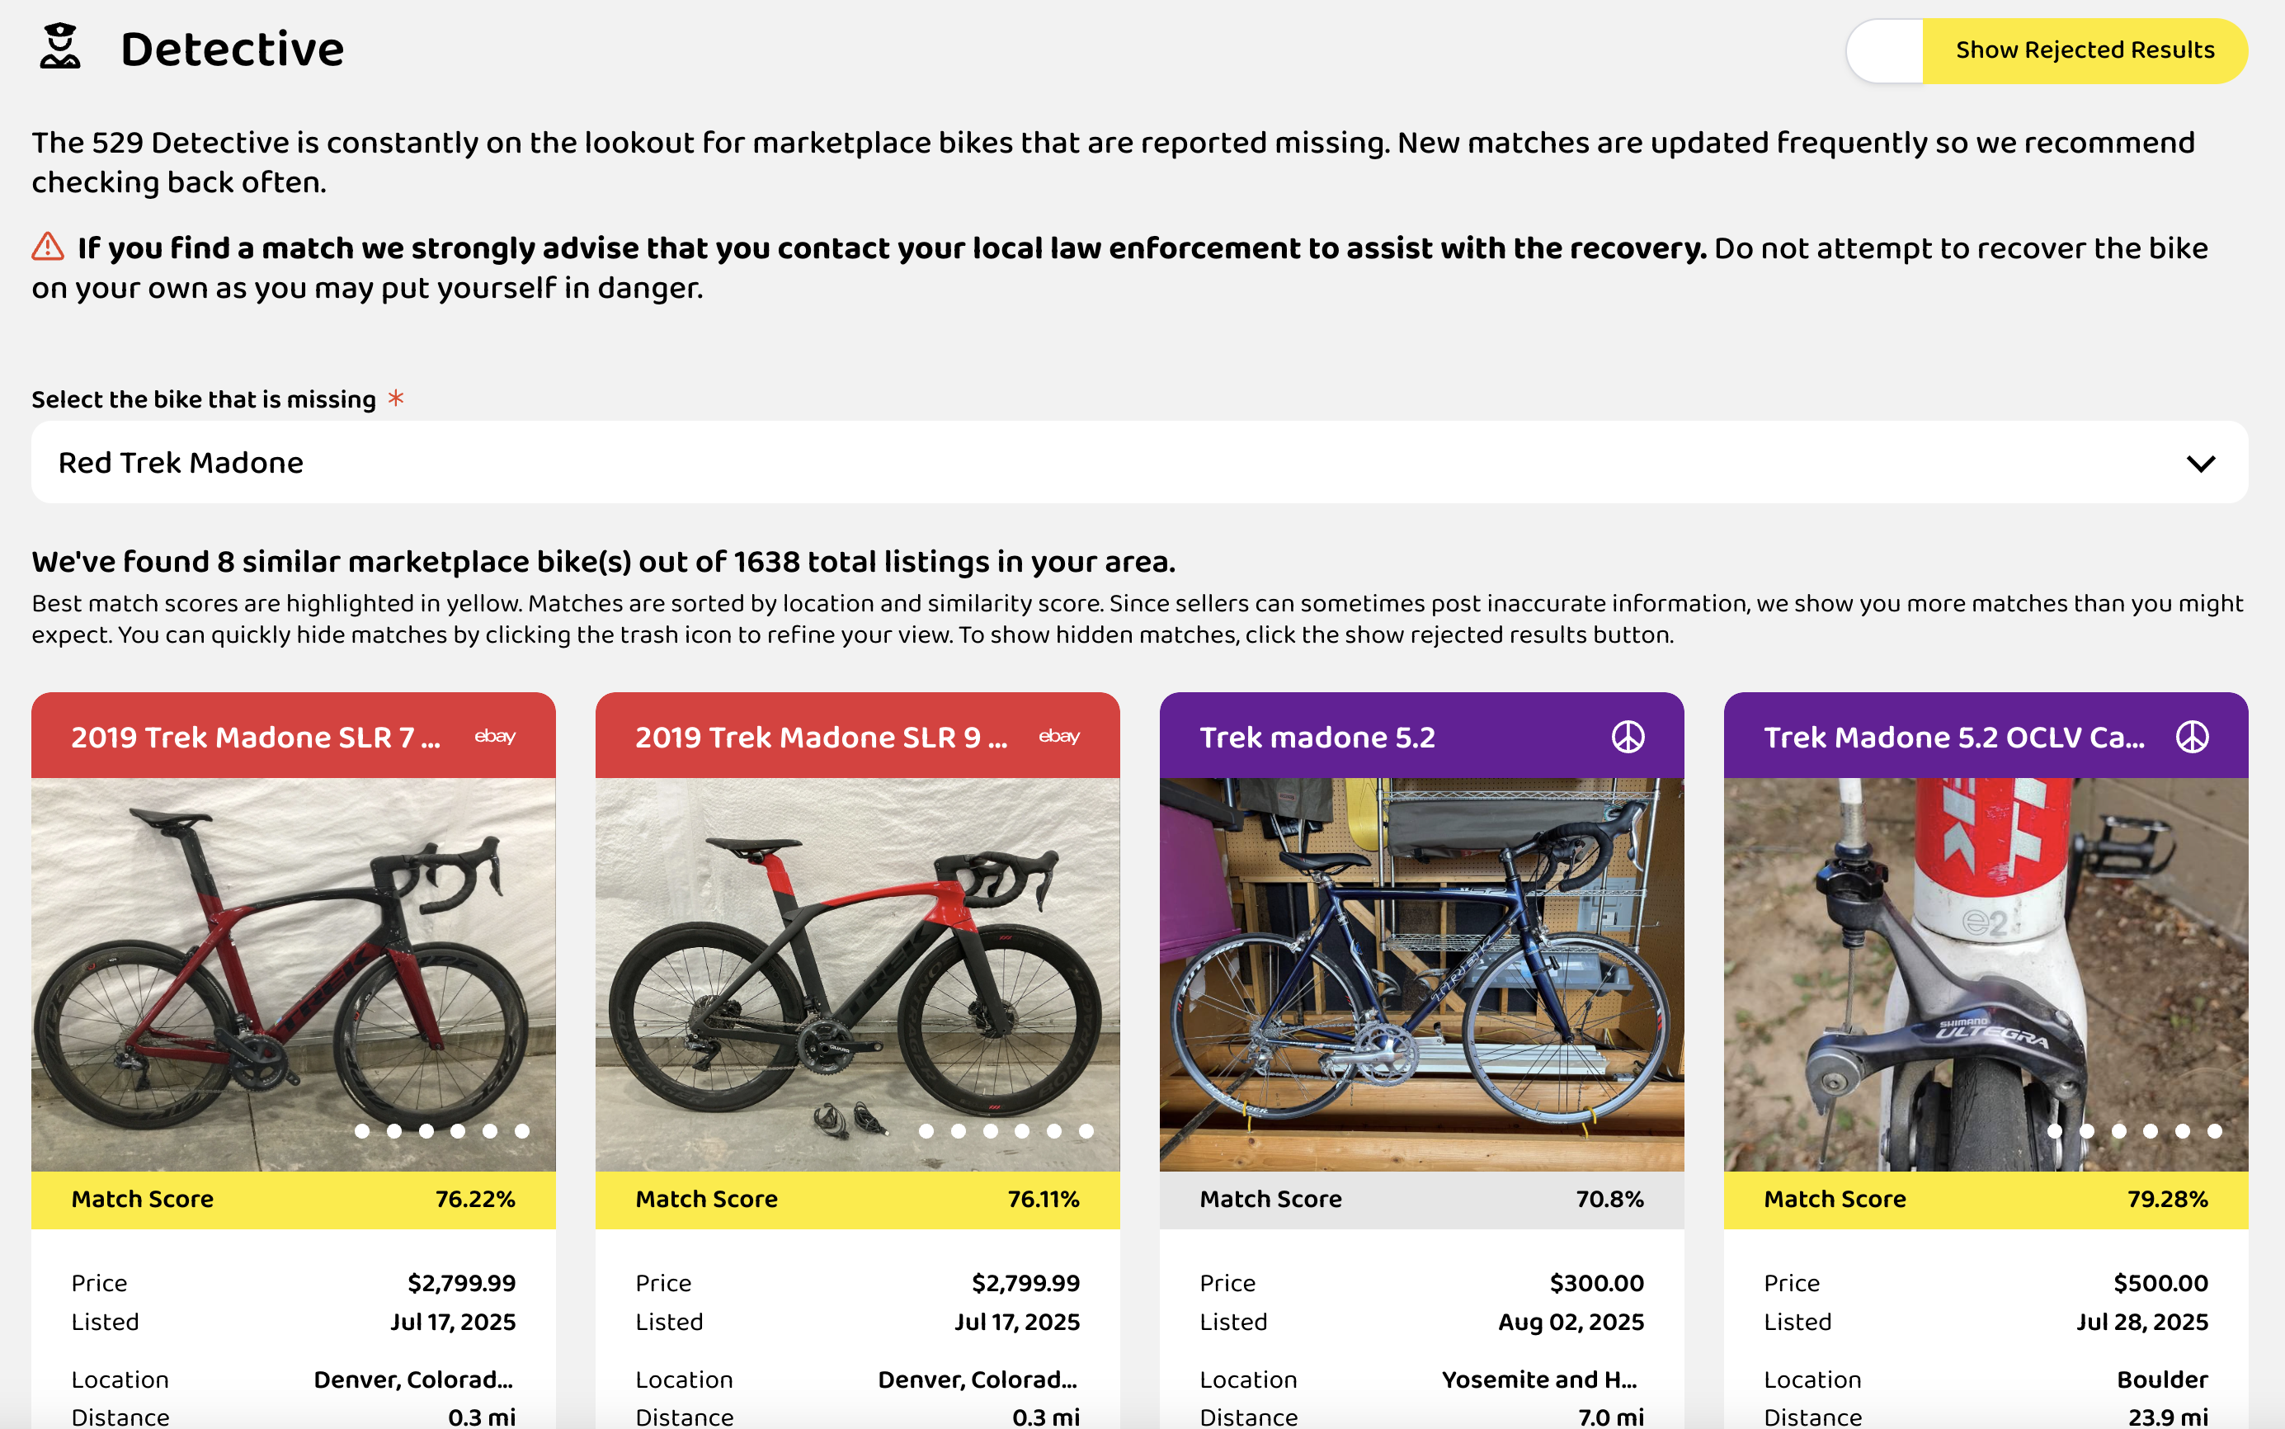Image resolution: width=2285 pixels, height=1429 pixels.
Task: Click the 79.28% Match Score bar
Action: coord(1986,1200)
